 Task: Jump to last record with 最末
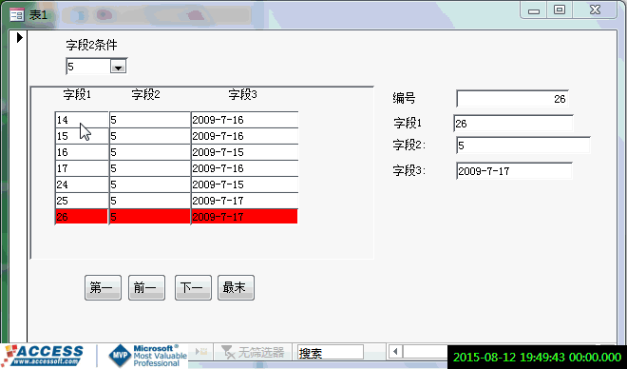[236, 287]
